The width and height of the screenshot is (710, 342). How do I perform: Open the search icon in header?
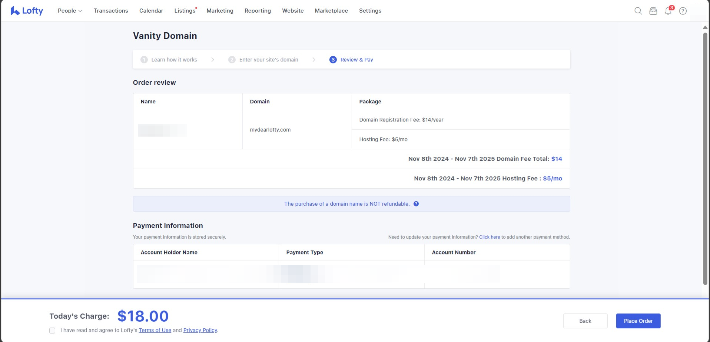tap(638, 11)
